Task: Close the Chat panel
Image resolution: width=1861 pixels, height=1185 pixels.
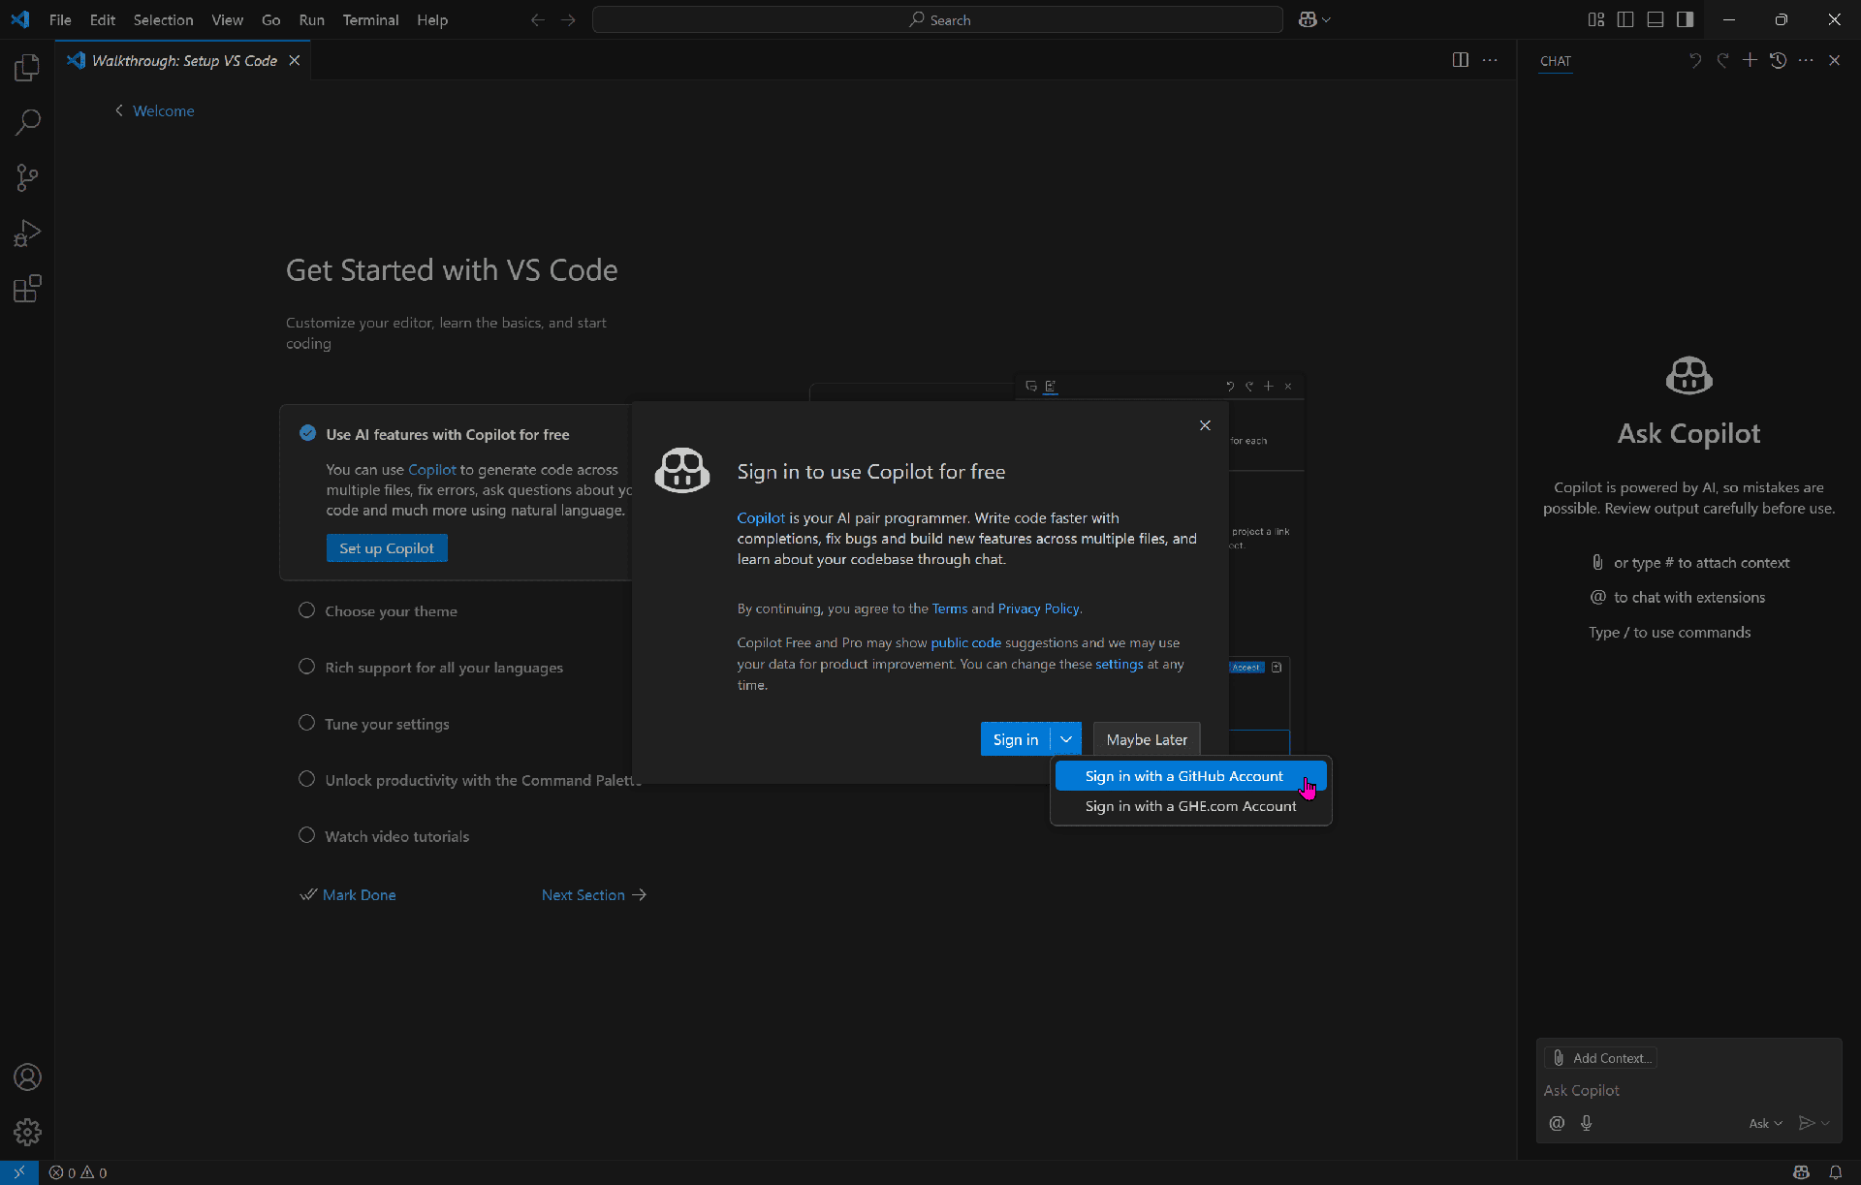Action: [x=1834, y=60]
